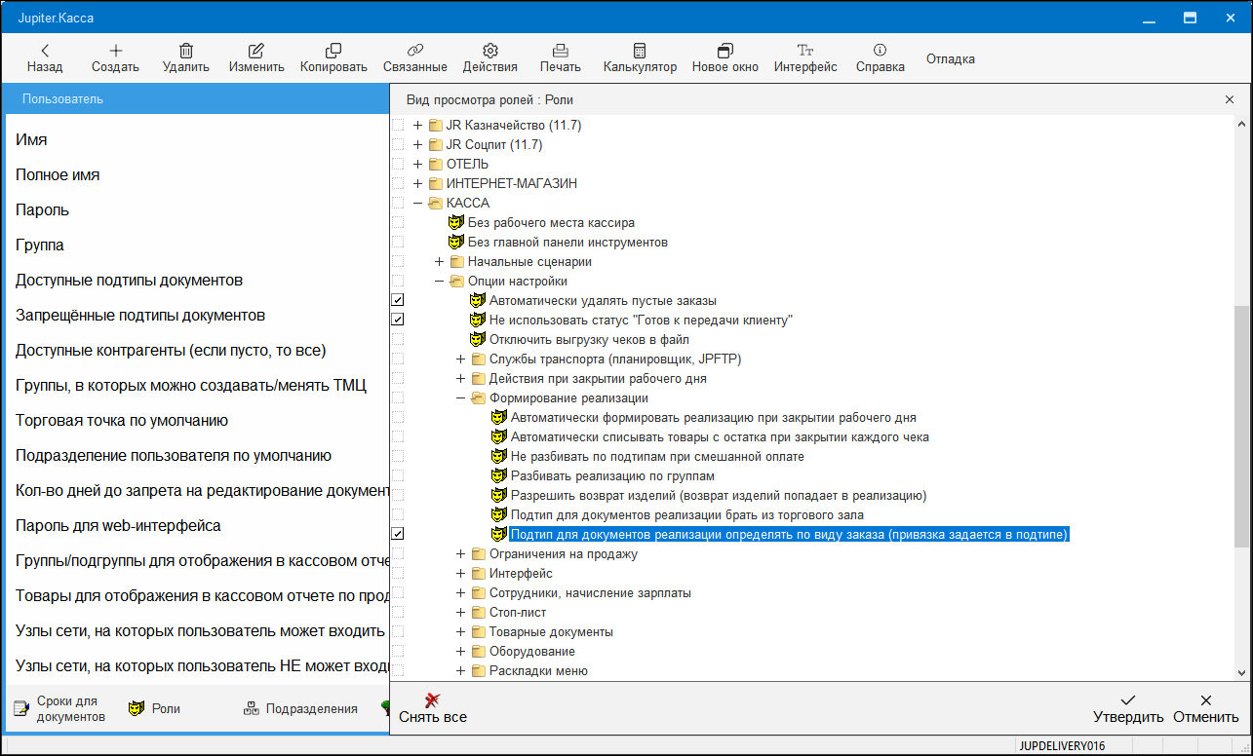Expand the Начальные сценарии folder
The height and width of the screenshot is (756, 1253).
coord(440,261)
